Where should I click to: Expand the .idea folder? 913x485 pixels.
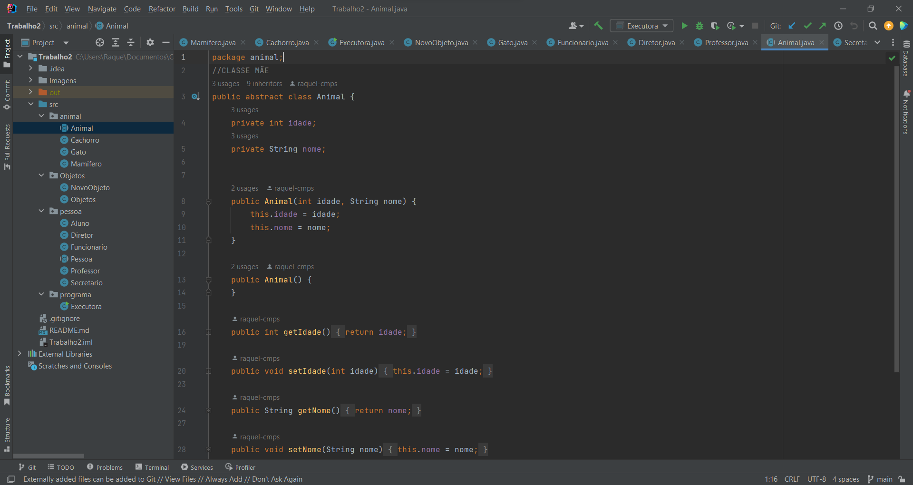point(30,68)
